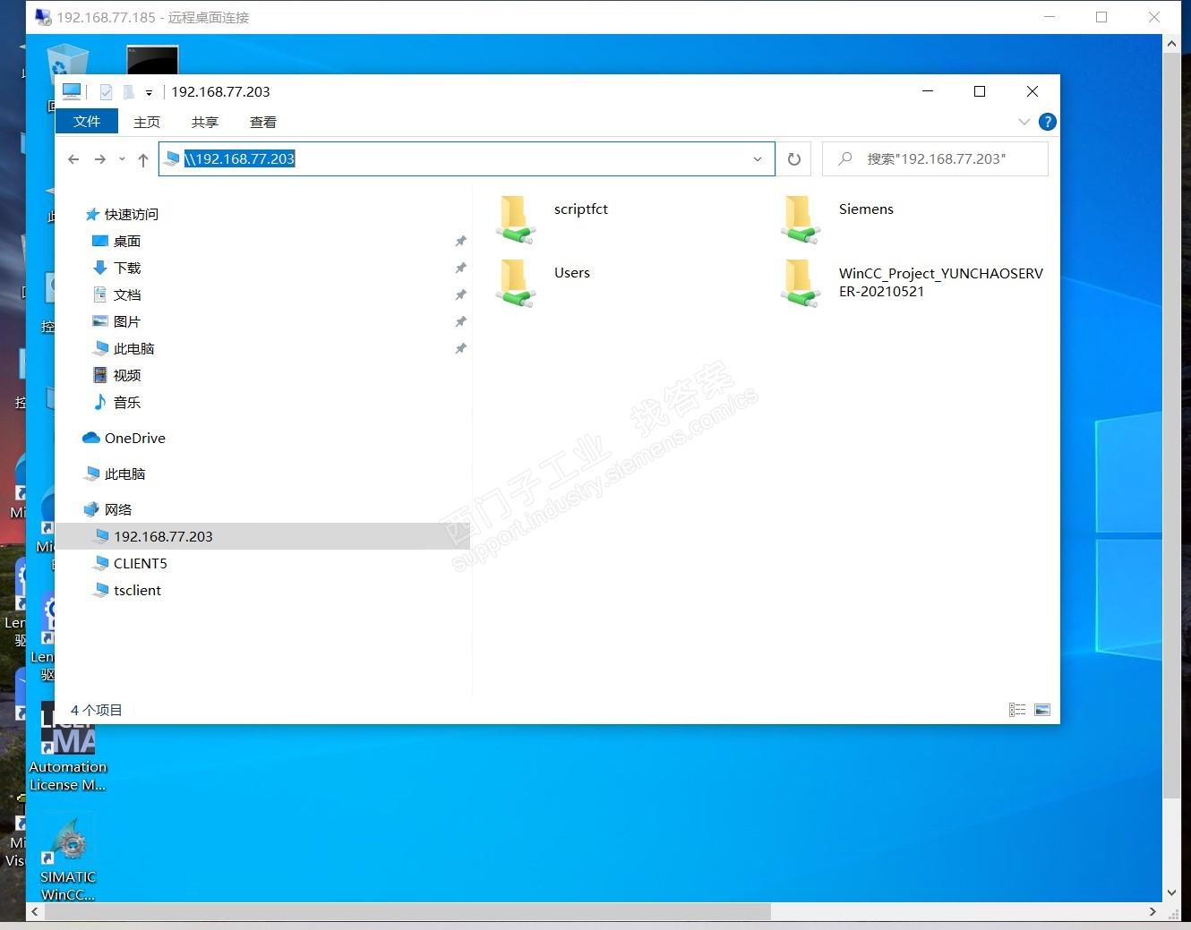Click the scriptfct folder name
Viewport: 1191px width, 930px height.
tap(581, 209)
